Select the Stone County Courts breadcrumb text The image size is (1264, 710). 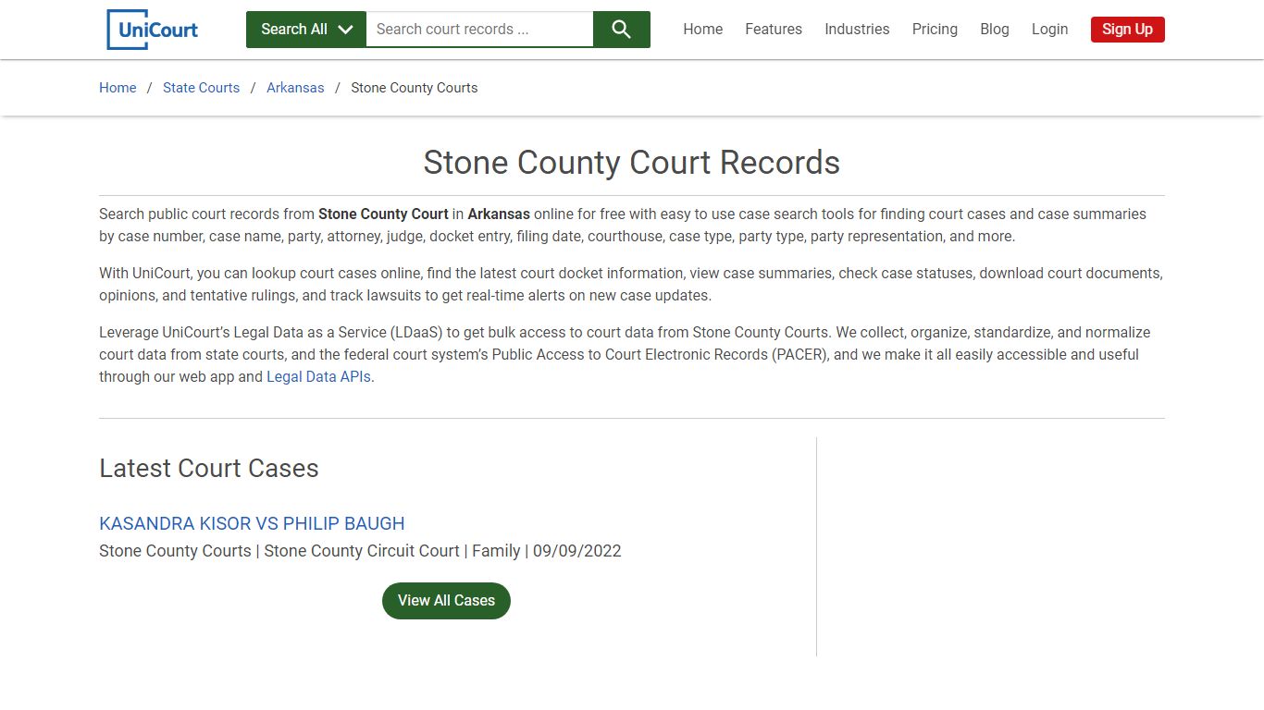click(x=415, y=88)
